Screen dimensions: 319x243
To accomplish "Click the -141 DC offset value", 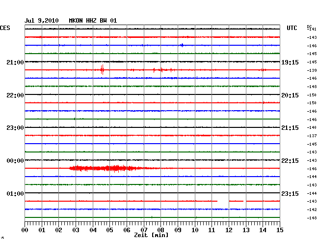I will [x=312, y=29].
